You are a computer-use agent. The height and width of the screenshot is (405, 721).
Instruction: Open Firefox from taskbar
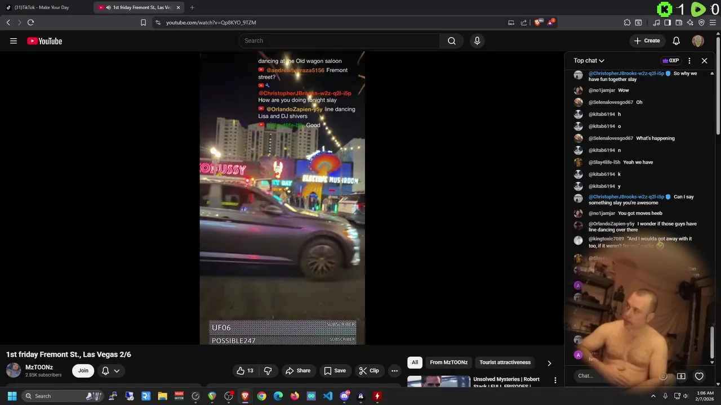coord(295,396)
